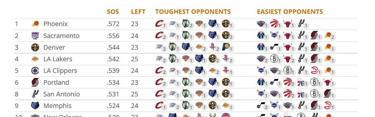
Task: Open the Sacramento team name link
Action: [x=61, y=36]
